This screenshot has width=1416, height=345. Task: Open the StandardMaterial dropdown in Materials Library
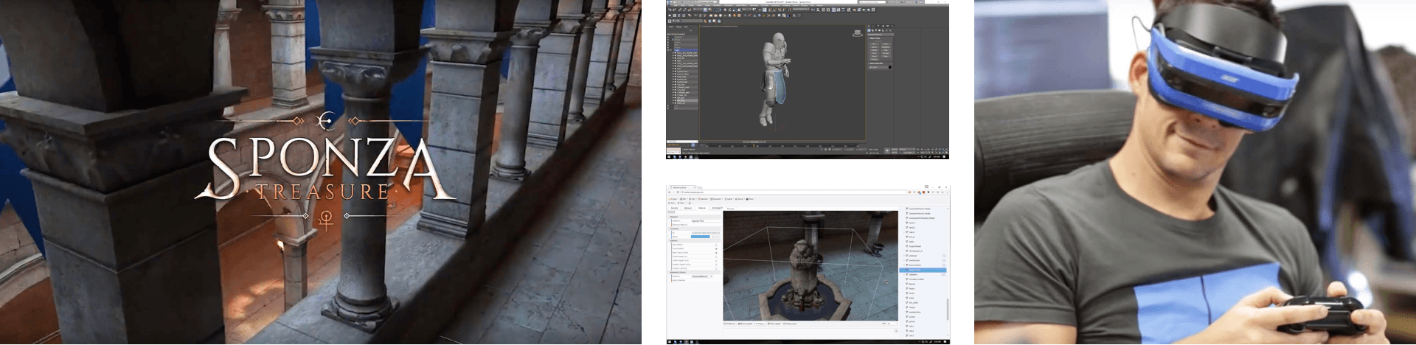[x=702, y=276]
